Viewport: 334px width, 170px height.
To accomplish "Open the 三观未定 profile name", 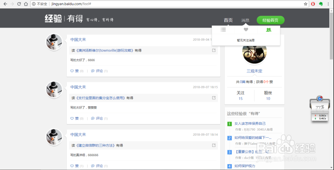I will [x=255, y=71].
